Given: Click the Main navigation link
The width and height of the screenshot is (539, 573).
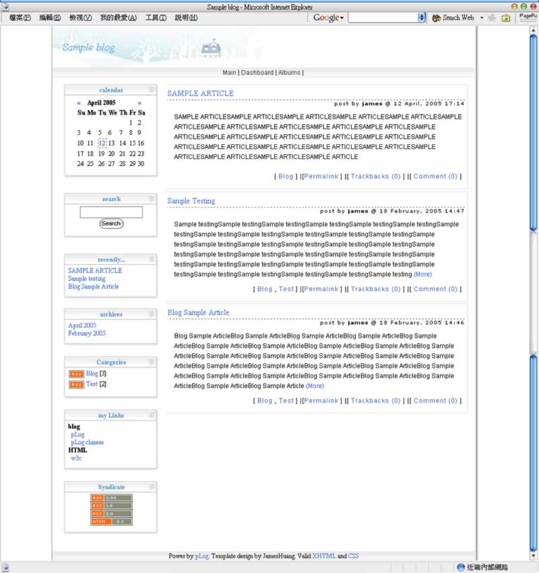Looking at the screenshot, I should pyautogui.click(x=229, y=73).
